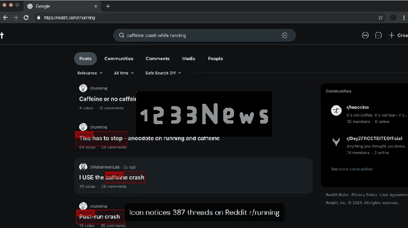Click the address bar URL
This screenshot has height=228, width=408.
[x=69, y=17]
